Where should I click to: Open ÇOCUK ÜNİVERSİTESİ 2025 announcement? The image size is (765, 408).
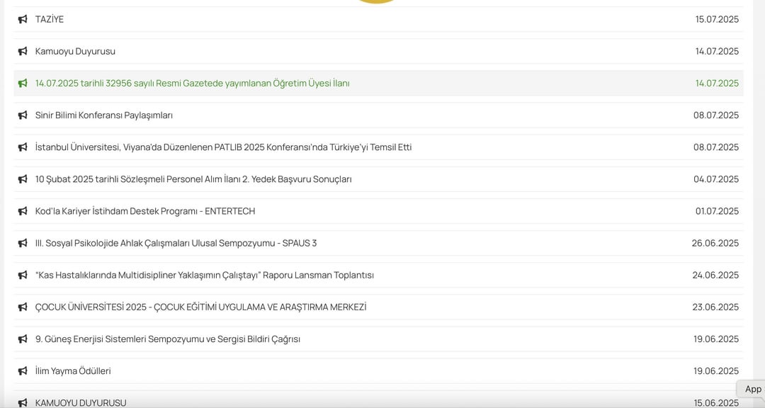200,307
